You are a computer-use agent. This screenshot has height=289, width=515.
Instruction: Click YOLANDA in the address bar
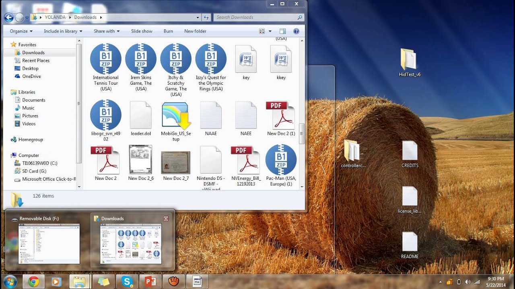[x=56, y=17]
